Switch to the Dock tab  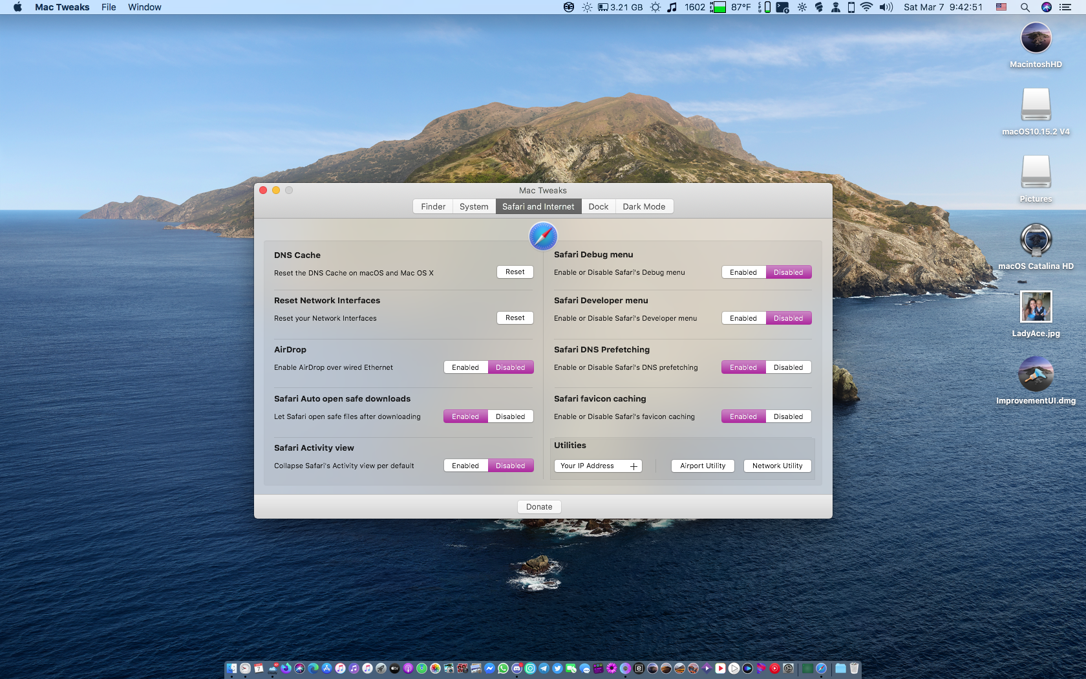(x=599, y=206)
